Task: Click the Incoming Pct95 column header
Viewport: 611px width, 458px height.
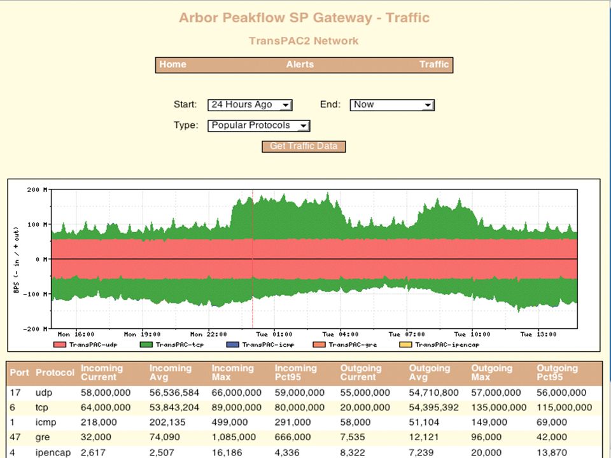Action: (296, 373)
